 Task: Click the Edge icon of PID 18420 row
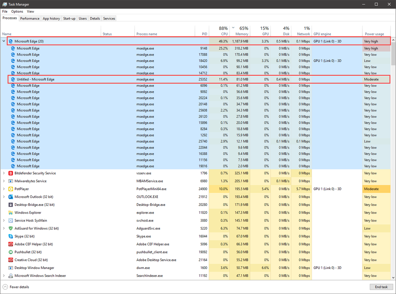point(13,61)
